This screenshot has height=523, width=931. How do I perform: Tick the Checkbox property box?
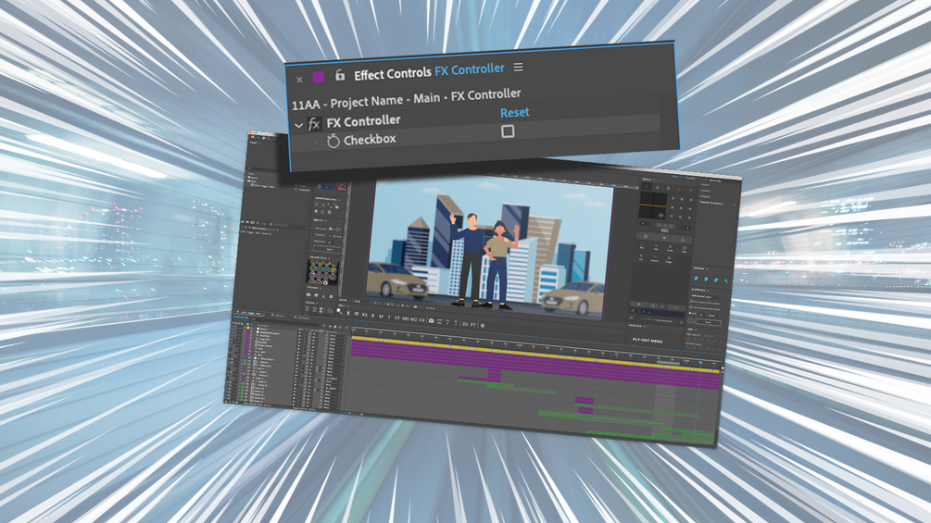coord(508,131)
